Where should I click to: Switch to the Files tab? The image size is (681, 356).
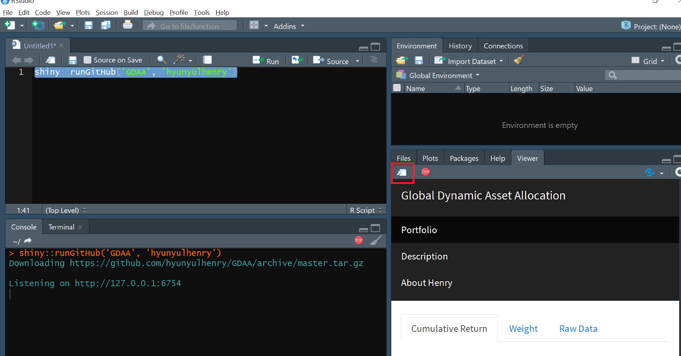403,158
